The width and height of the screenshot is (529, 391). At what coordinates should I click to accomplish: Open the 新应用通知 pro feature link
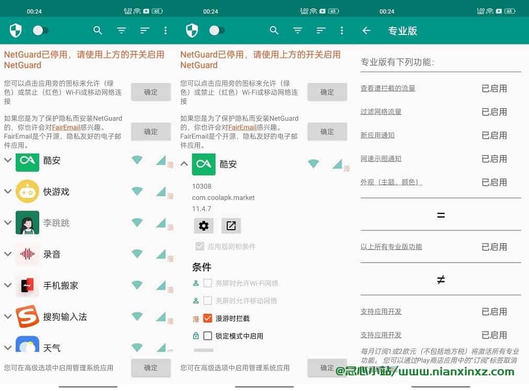(377, 136)
